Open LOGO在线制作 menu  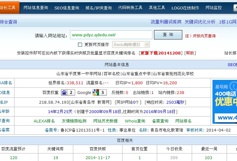tap(185, 8)
